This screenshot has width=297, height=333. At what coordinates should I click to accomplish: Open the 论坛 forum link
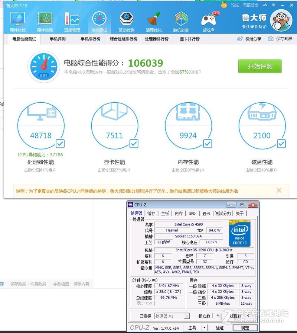pos(235,5)
